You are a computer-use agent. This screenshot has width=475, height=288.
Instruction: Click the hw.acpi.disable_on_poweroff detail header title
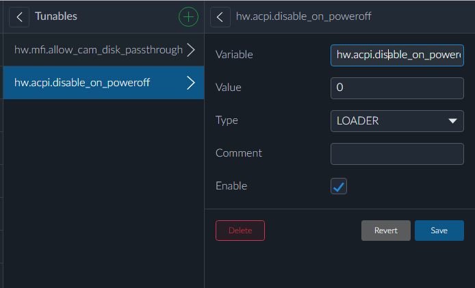pos(305,16)
